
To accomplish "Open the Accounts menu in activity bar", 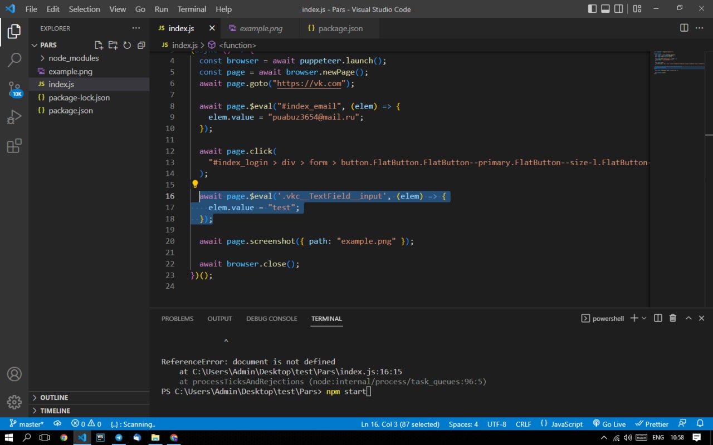I will pos(14,374).
